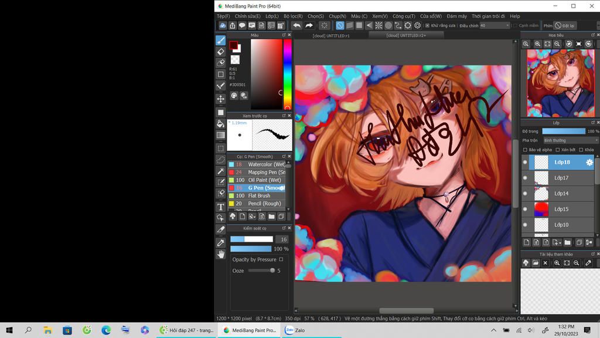
Task: Undock the Lớp layer panel
Action: pos(593,123)
